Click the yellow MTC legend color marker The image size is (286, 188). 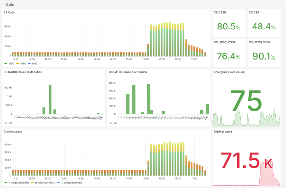[18, 64]
